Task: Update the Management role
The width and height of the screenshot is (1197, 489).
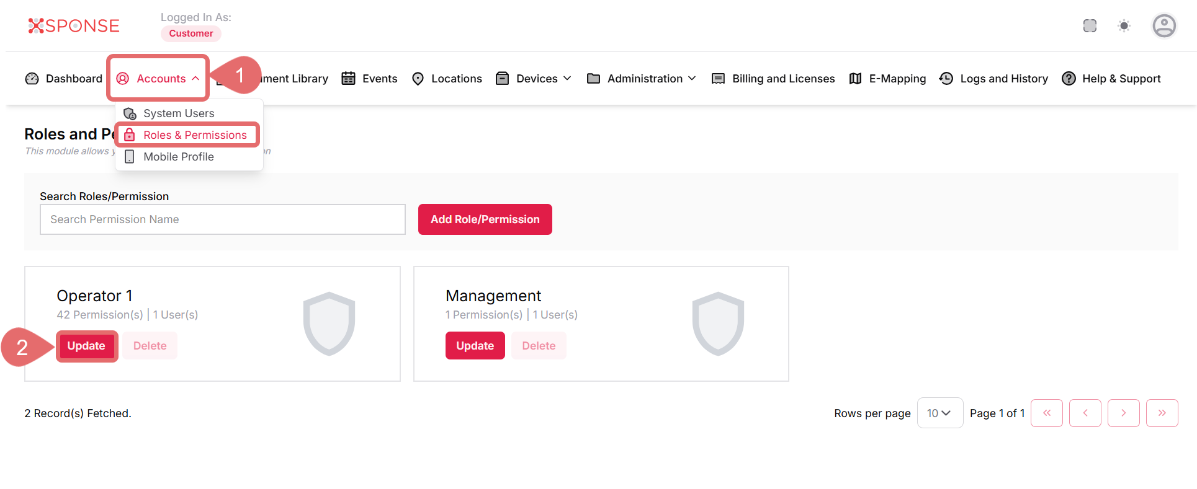Action: [475, 346]
